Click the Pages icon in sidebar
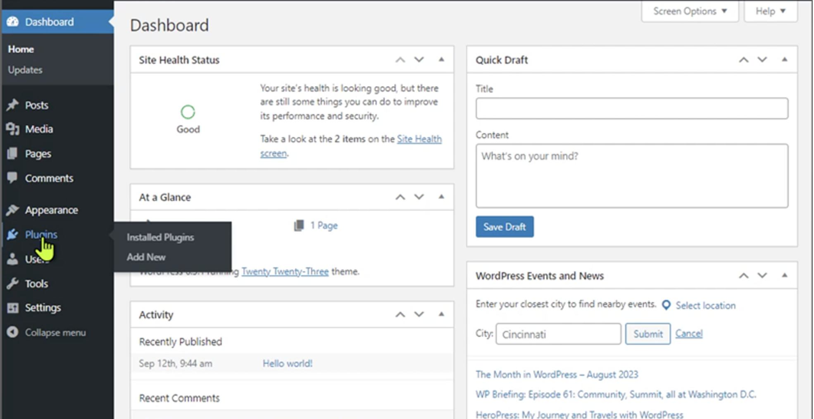 tap(12, 154)
